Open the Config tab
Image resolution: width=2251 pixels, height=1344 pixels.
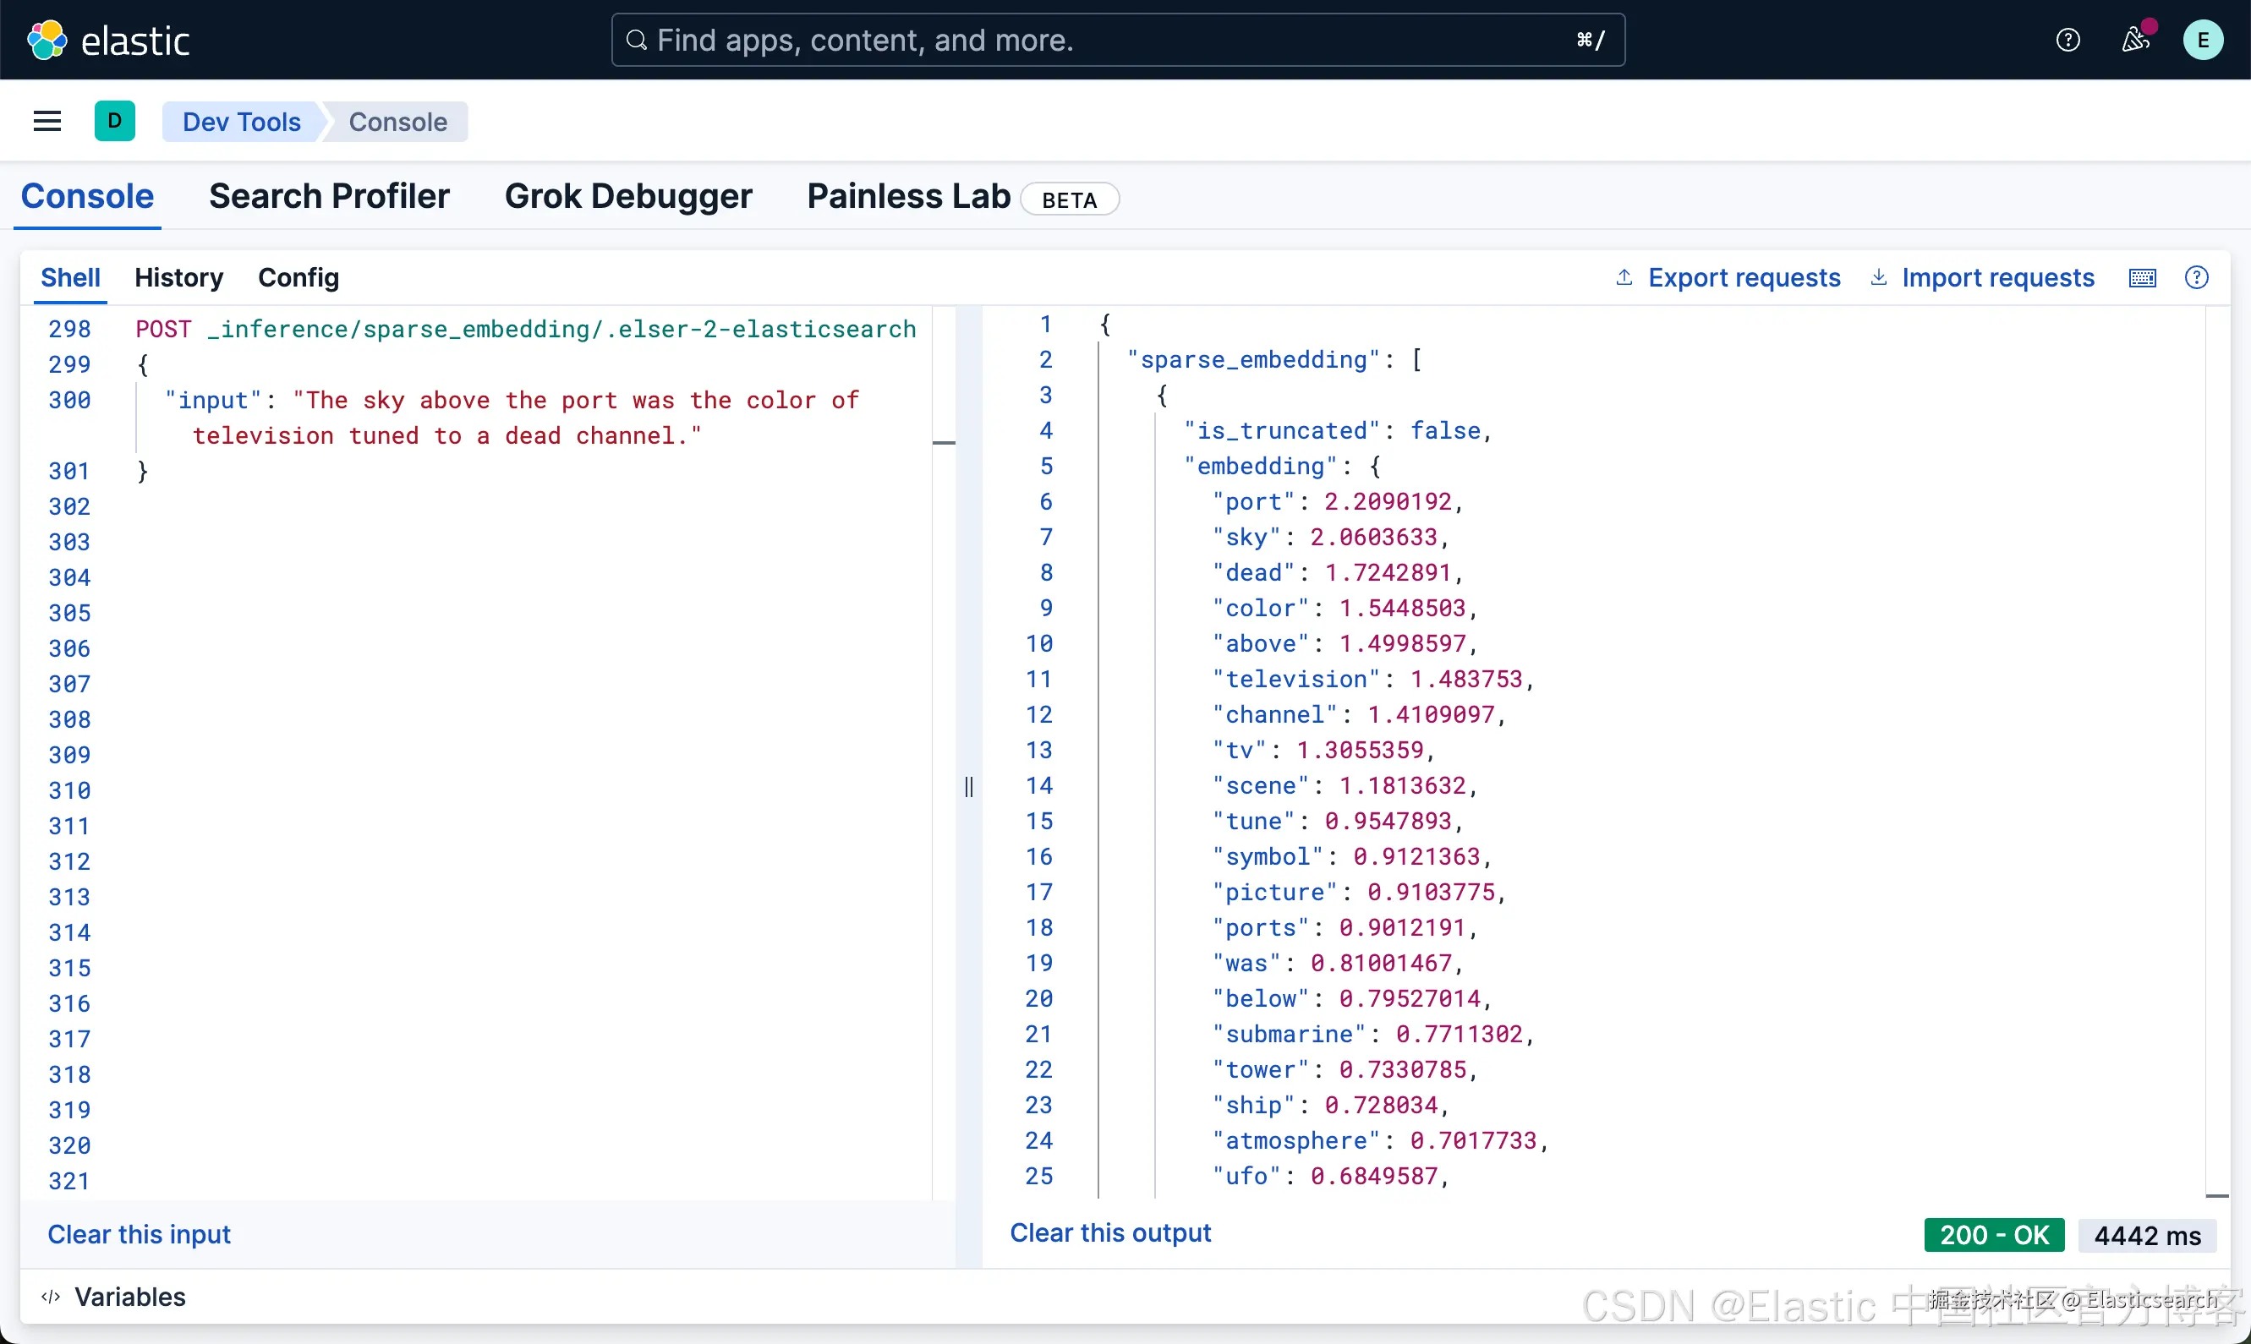click(x=298, y=278)
